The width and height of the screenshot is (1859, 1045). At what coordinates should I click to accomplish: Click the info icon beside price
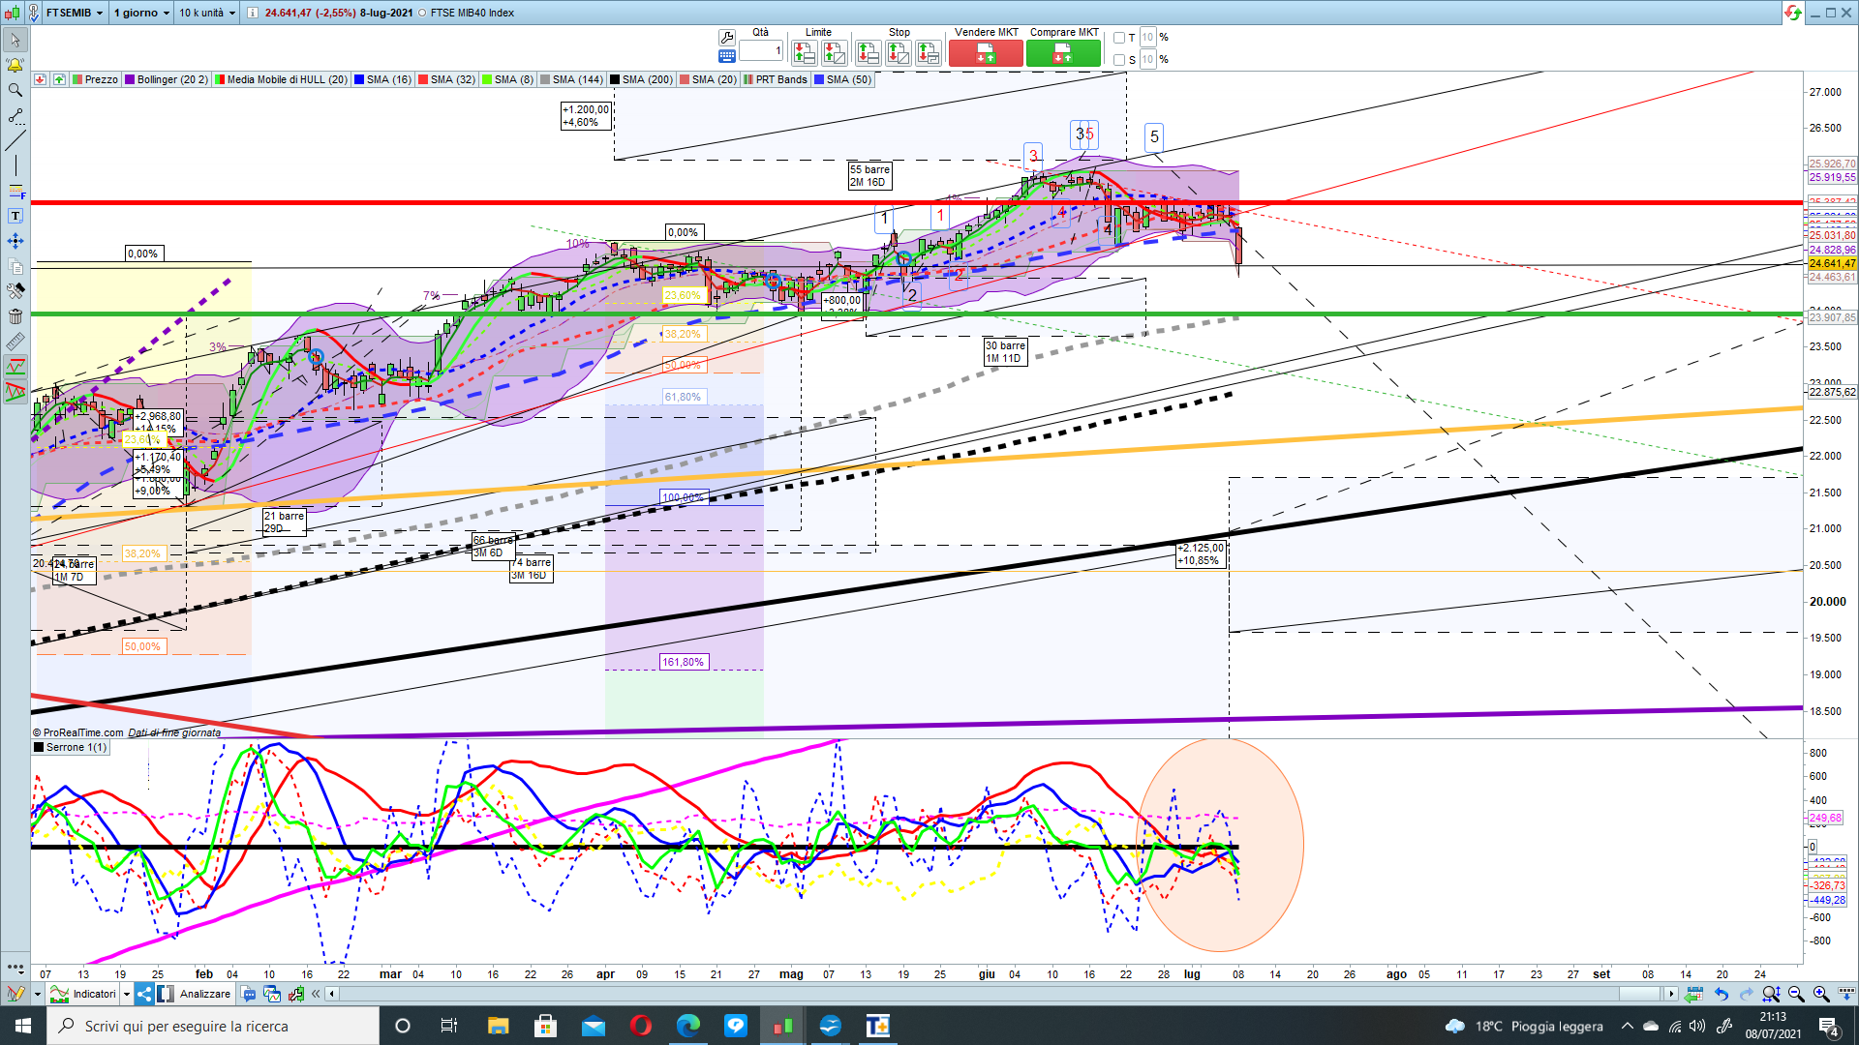coord(253,13)
